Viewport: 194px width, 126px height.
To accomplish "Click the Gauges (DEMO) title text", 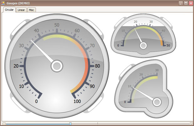I will point(18,3).
